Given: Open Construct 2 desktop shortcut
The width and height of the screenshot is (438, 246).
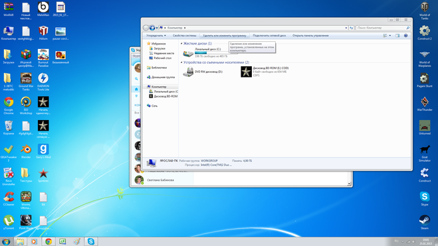Looking at the screenshot, I should (x=424, y=33).
